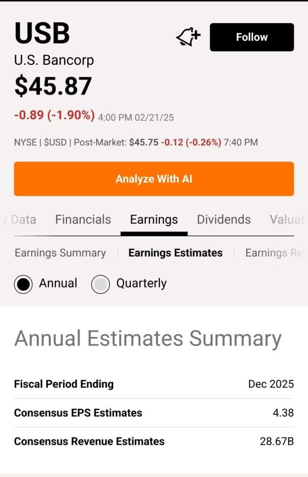Open the Financials tab

tap(82, 219)
